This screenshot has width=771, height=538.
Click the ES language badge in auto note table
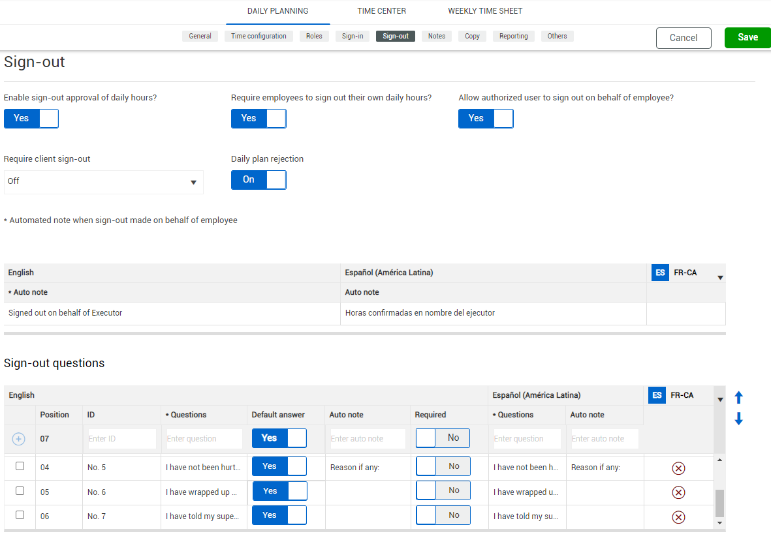[660, 273]
